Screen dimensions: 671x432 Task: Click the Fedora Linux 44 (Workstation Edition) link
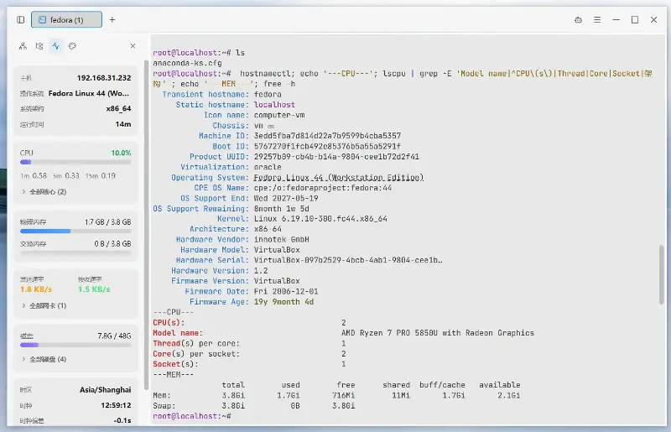point(339,177)
